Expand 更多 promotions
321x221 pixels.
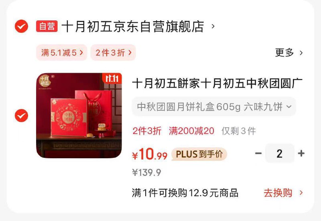coord(284,53)
